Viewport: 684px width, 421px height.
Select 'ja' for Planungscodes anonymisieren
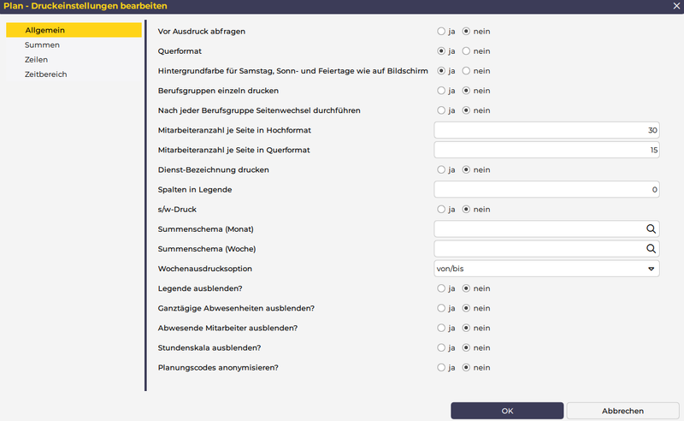coord(442,367)
